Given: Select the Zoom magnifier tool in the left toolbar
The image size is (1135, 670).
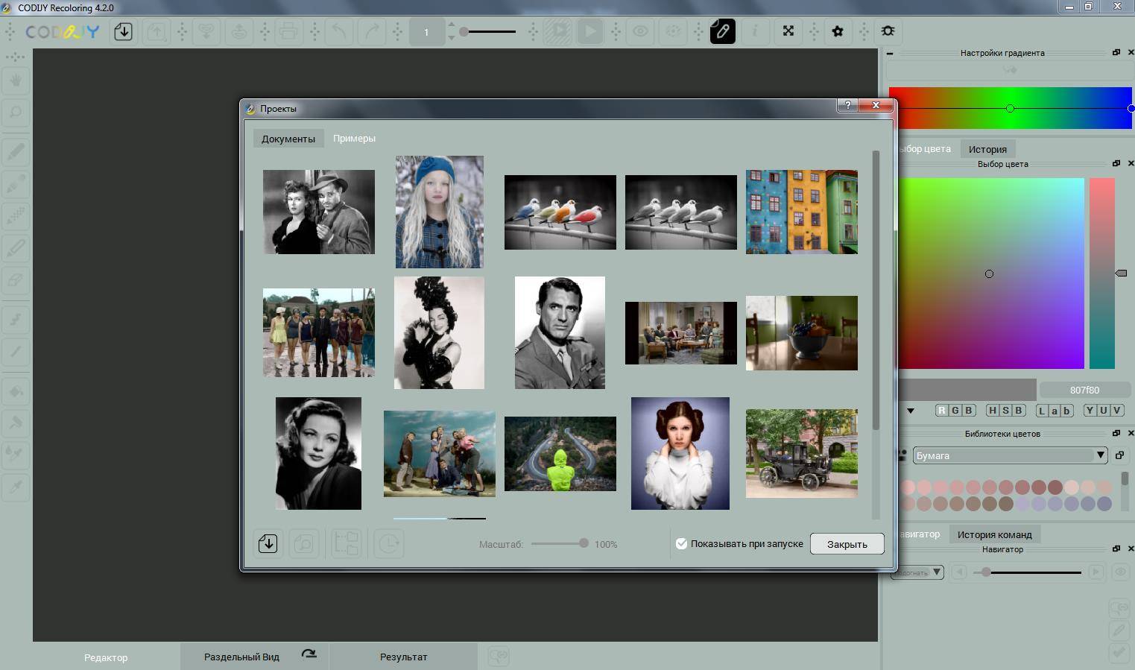Looking at the screenshot, I should 16,113.
